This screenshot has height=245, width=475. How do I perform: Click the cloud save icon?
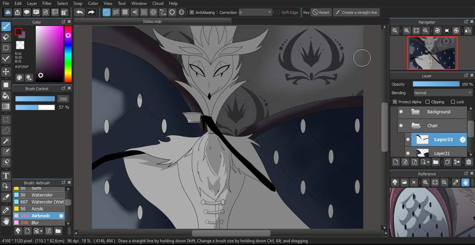[x=8, y=13]
